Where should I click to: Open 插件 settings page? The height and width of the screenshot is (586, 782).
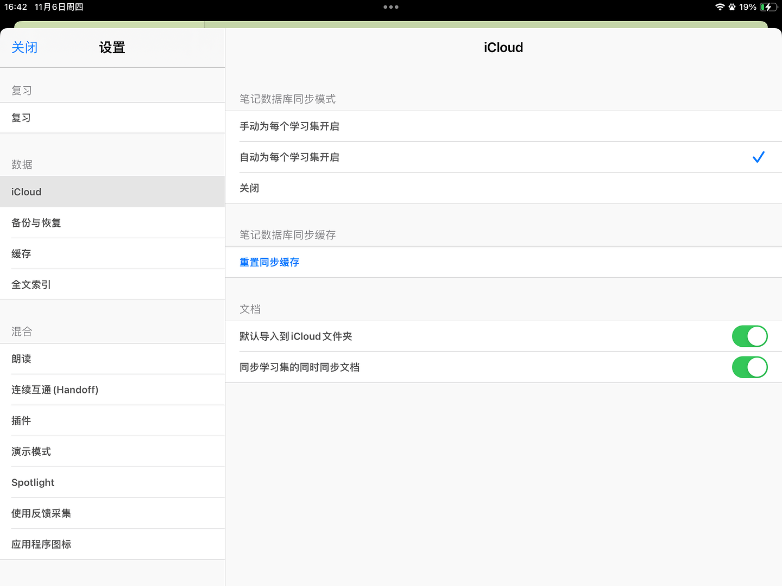point(22,421)
